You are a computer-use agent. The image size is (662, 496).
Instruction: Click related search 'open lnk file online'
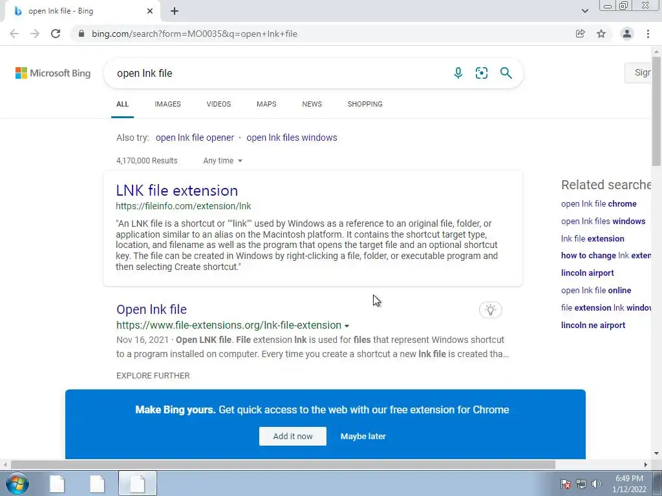[x=596, y=290]
